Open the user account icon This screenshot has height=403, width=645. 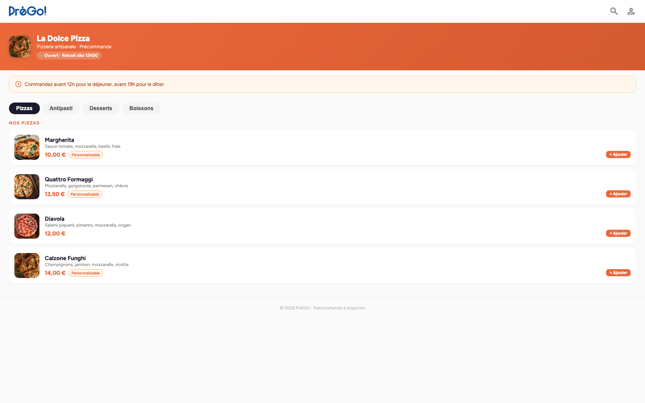(631, 11)
